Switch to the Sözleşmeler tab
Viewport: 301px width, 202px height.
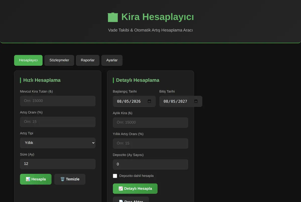(x=59, y=60)
